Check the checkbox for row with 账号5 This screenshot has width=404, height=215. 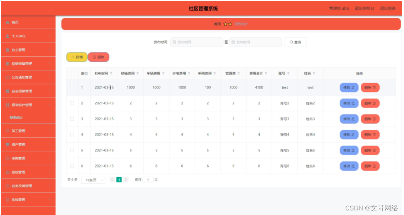(72, 150)
